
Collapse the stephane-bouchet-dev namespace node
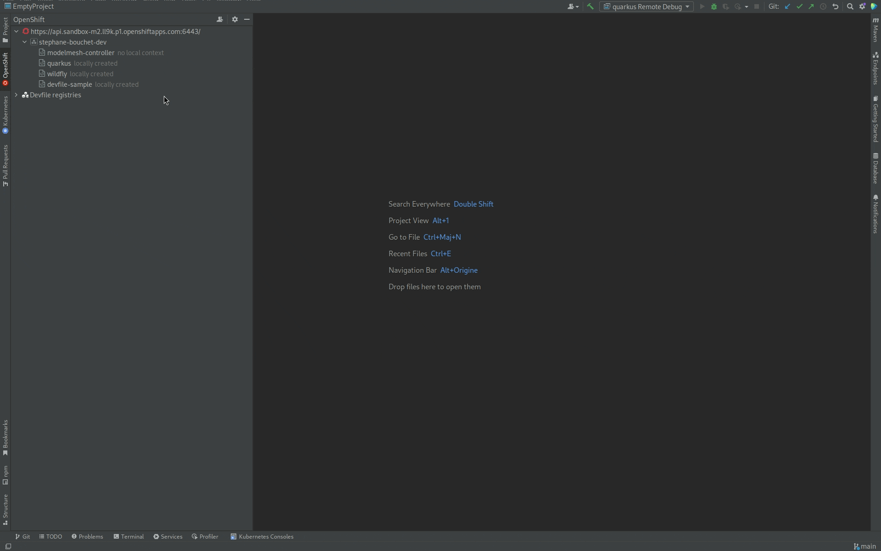[x=25, y=42]
